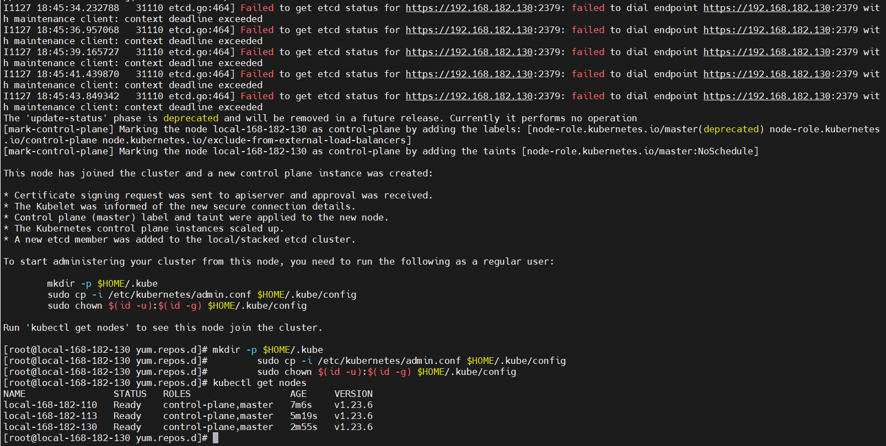Click 'A new etcd member was added' bullet
The width and height of the screenshot is (886, 446).
click(180, 239)
